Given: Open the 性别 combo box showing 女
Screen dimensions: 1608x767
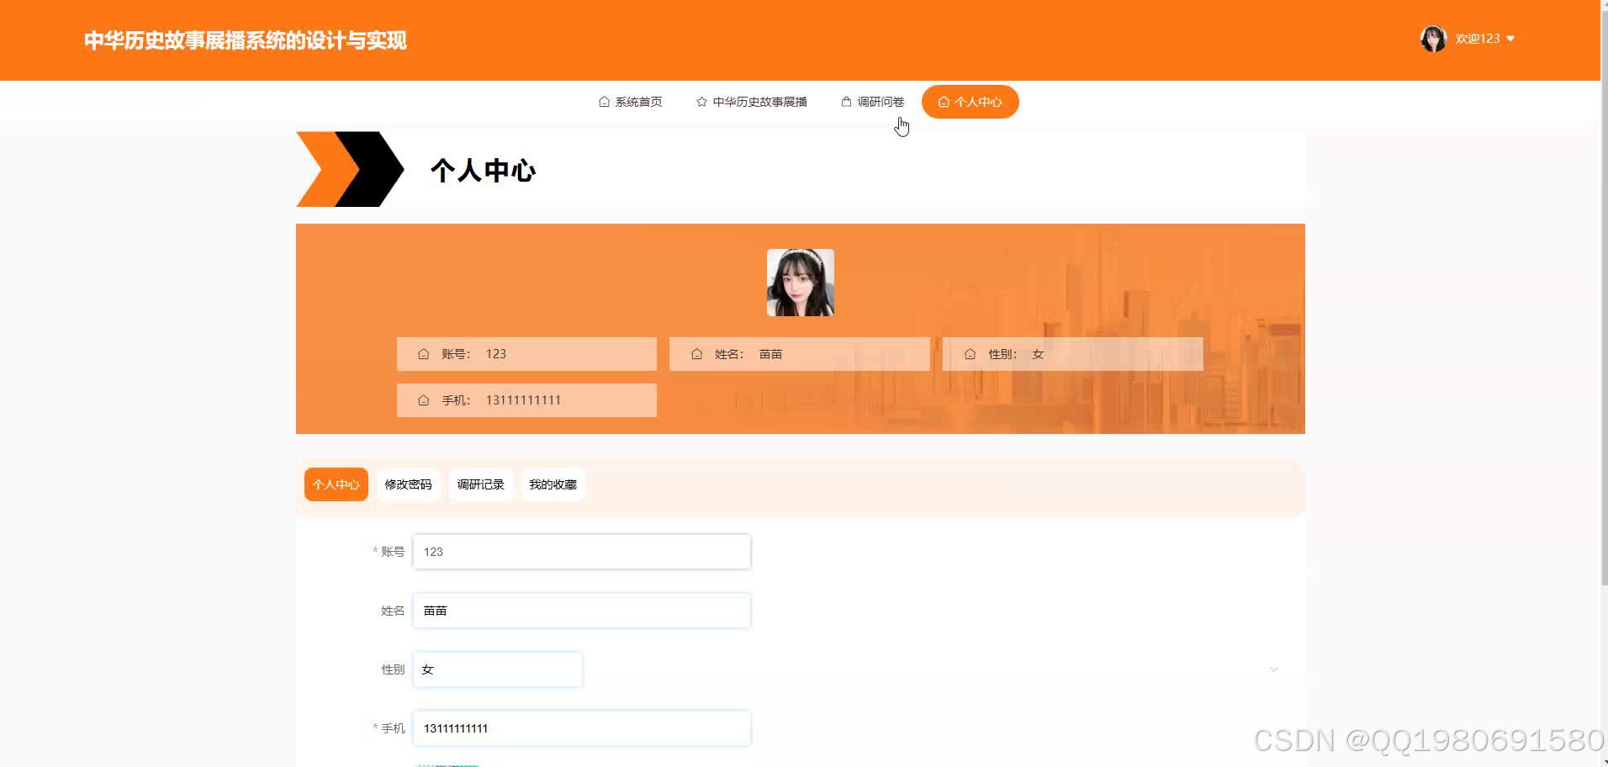Looking at the screenshot, I should tap(496, 669).
